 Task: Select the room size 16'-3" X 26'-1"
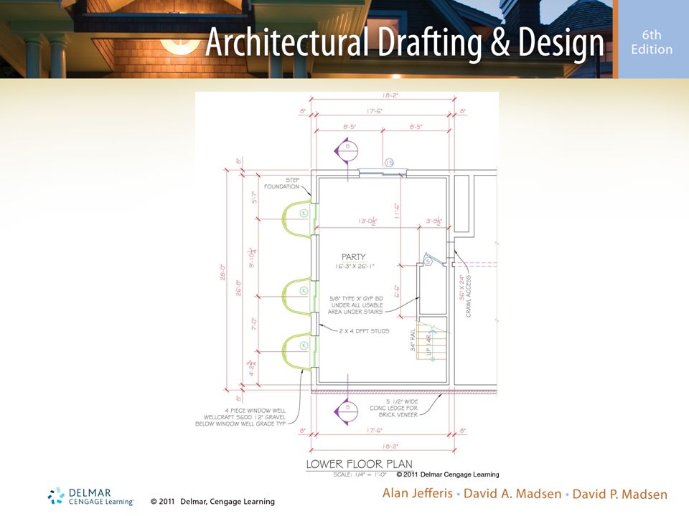354,267
